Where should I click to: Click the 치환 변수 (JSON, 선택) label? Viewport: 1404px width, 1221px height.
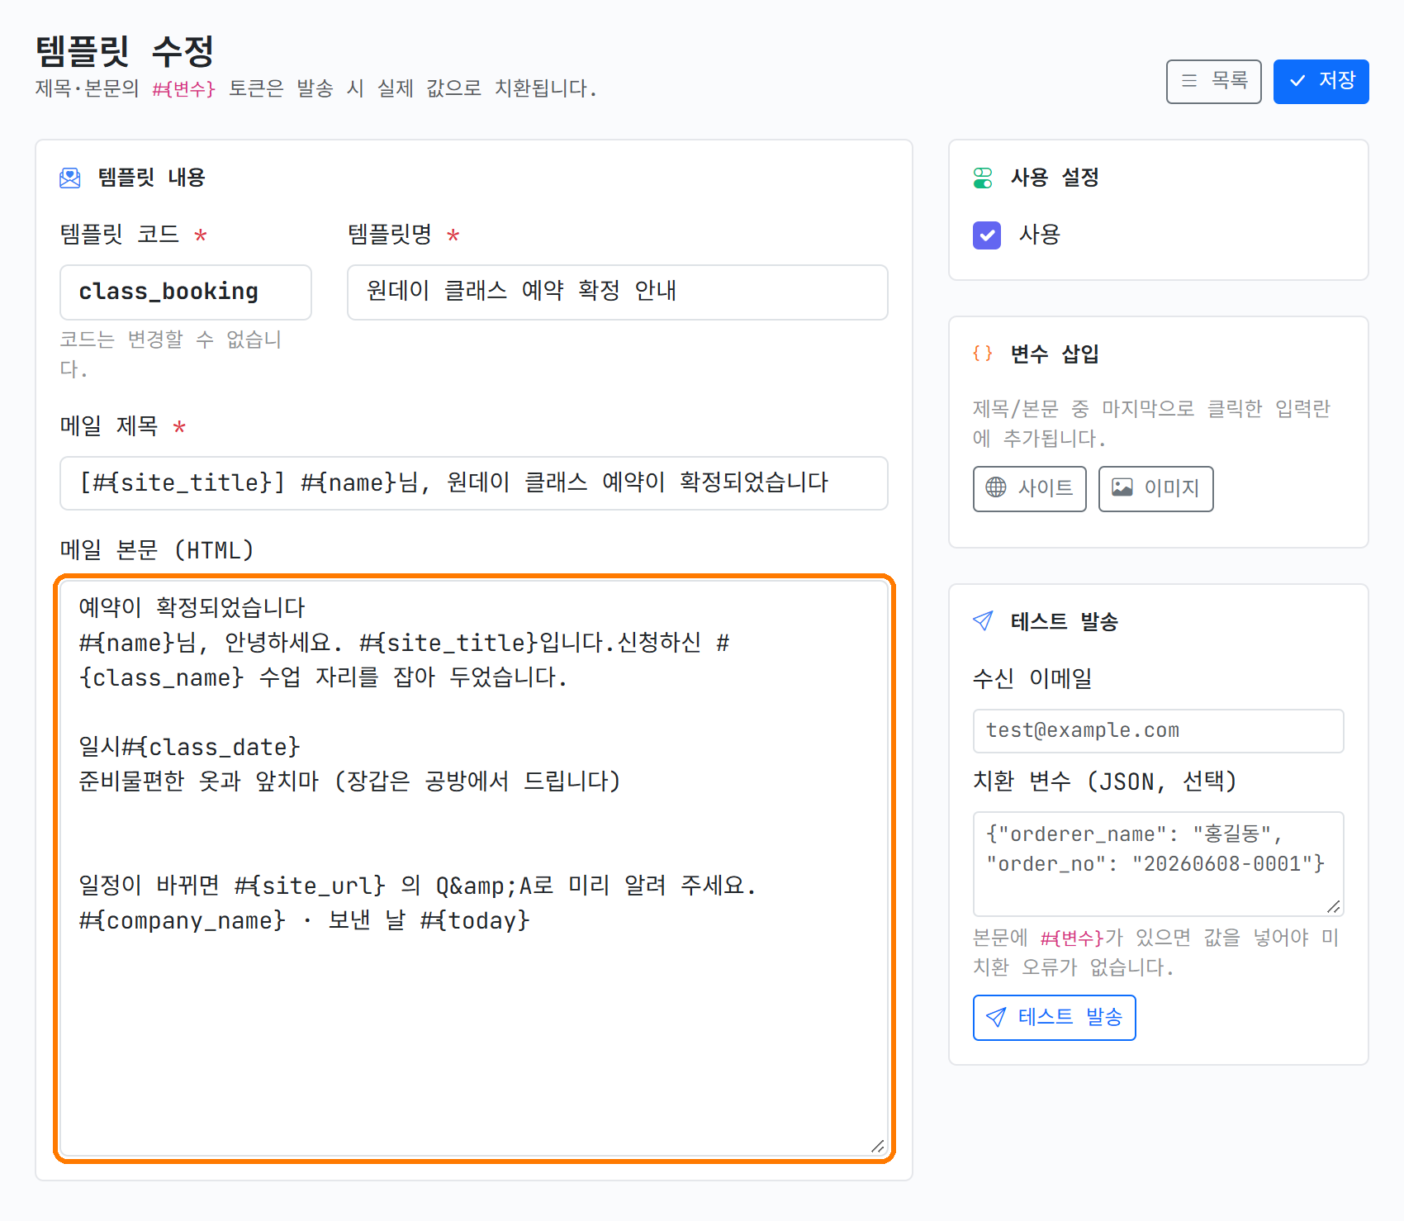click(1104, 782)
